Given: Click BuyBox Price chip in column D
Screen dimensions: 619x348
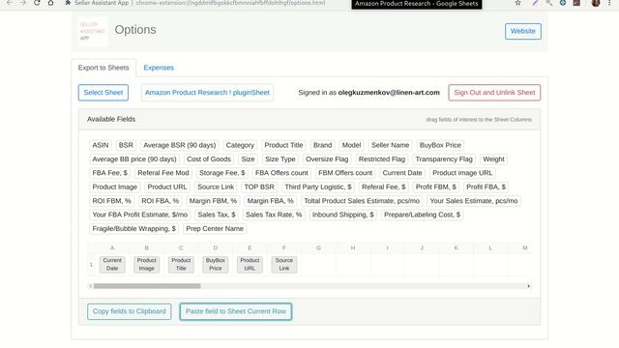Looking at the screenshot, I should [x=215, y=264].
